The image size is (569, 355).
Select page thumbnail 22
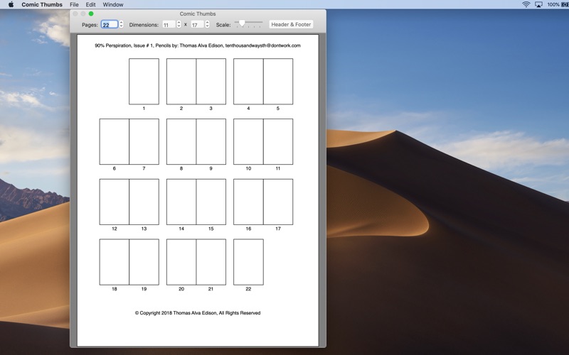(x=248, y=262)
